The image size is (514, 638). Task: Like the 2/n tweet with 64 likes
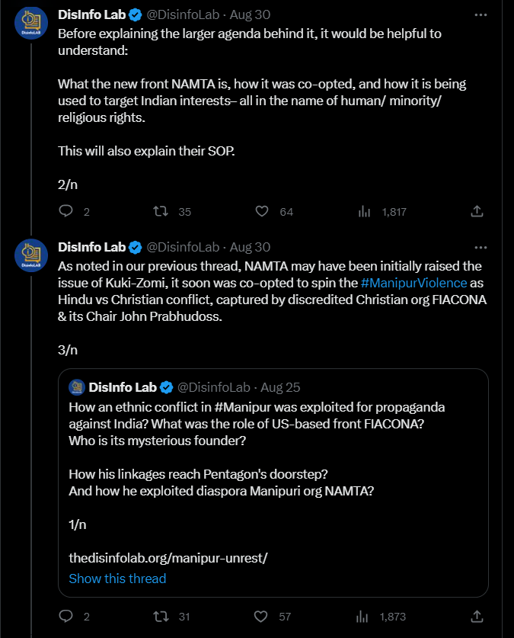click(262, 211)
